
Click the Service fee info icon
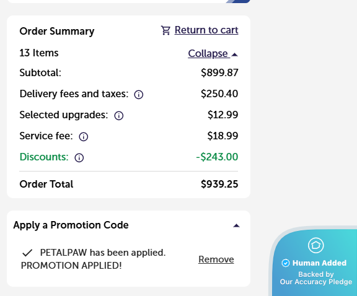coord(84,137)
